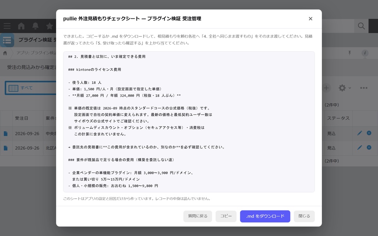The image size is (378, 236).
Task: Click the 2026-09-26 date in second row
Action: click(x=27, y=148)
